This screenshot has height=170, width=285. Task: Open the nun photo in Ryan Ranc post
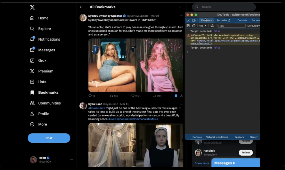point(159,145)
